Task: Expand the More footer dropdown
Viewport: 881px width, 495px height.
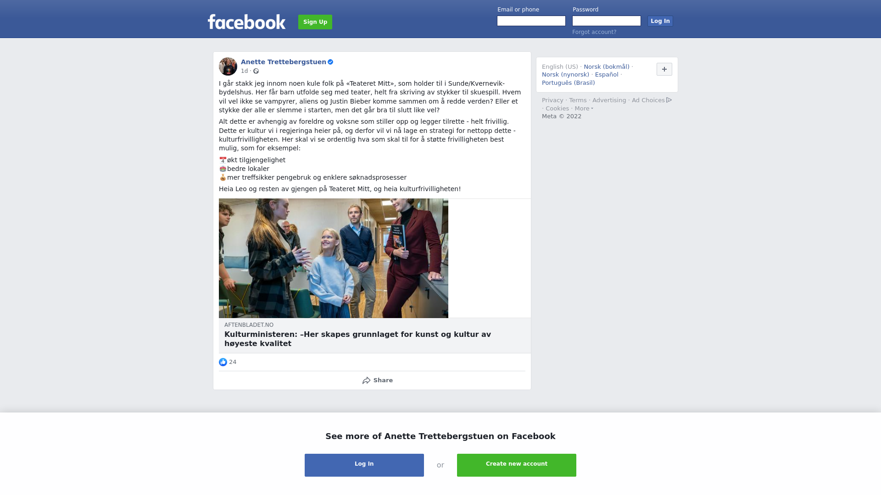Action: [584, 109]
